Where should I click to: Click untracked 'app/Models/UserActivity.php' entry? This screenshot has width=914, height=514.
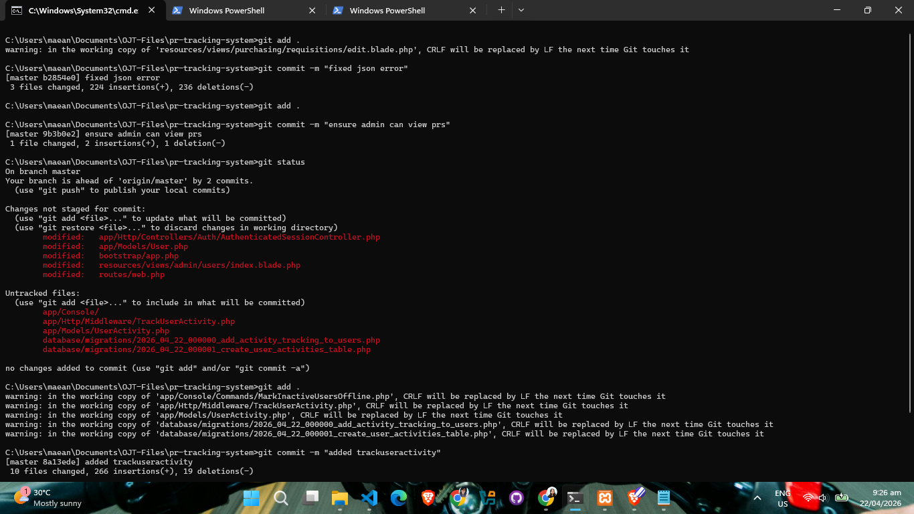(106, 331)
